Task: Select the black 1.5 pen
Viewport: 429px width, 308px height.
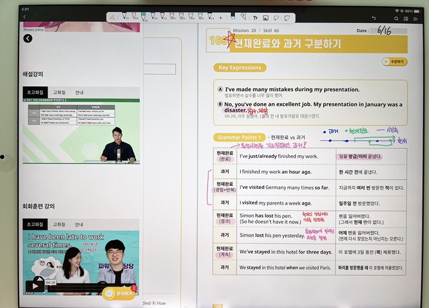Action: (210, 16)
